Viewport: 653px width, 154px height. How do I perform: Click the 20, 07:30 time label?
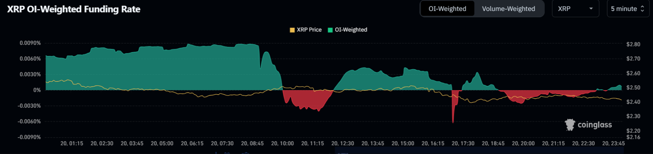click(222, 143)
